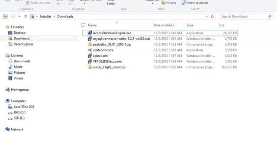Go up one folder level
This screenshot has width=277, height=156.
pos(26,16)
